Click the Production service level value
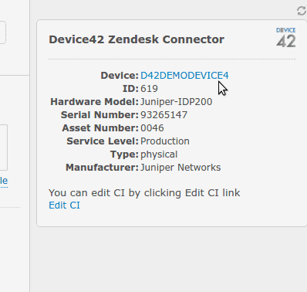 pos(165,141)
